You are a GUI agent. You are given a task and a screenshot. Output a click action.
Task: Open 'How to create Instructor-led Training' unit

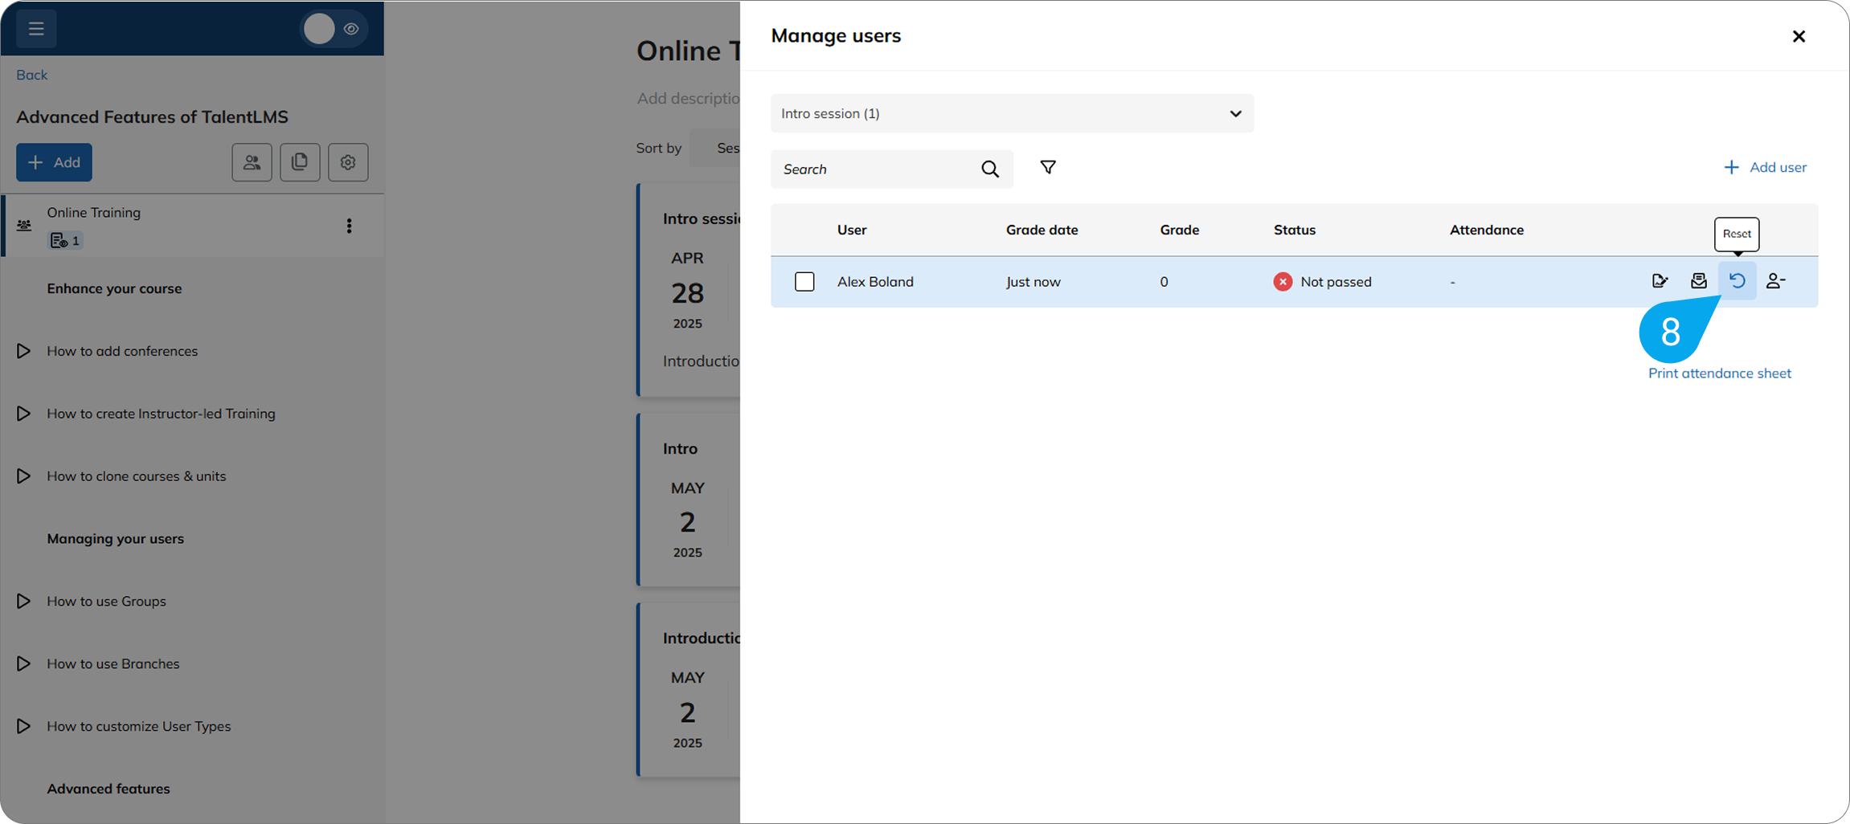(161, 414)
